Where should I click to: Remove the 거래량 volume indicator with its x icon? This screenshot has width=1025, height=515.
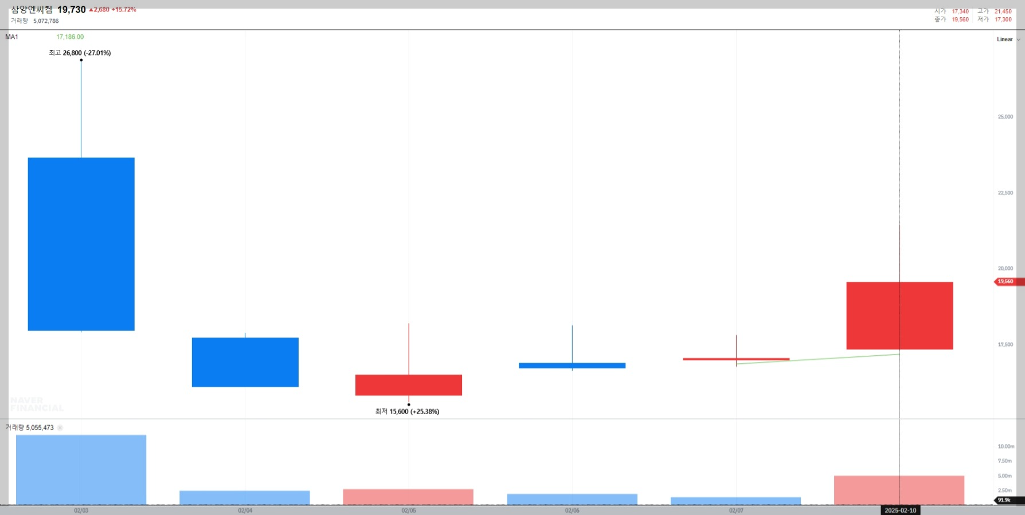click(x=60, y=428)
